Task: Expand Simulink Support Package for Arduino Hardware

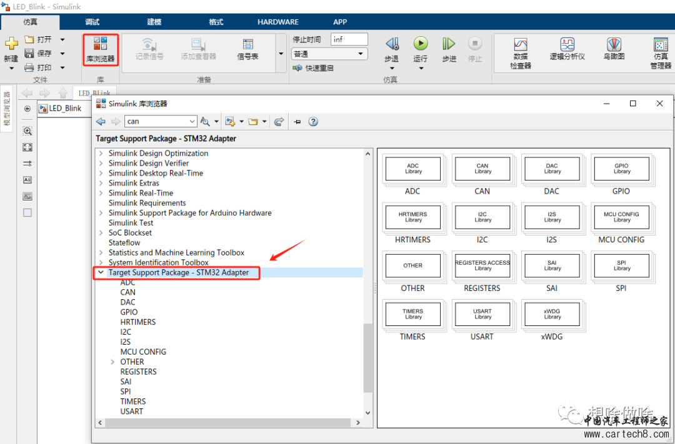Action: pos(101,213)
